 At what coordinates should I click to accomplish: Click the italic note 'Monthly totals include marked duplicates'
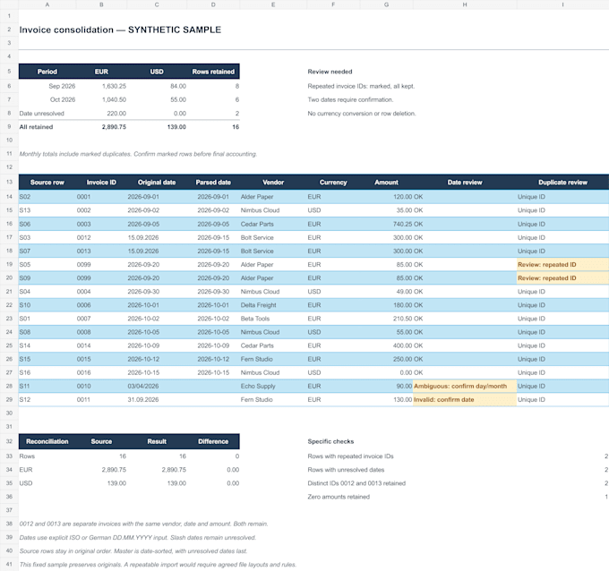click(x=138, y=154)
